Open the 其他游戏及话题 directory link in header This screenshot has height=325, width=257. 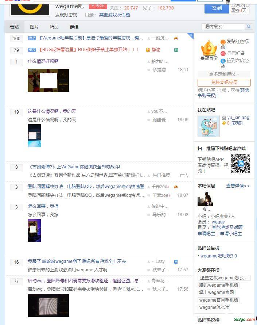[114, 15]
